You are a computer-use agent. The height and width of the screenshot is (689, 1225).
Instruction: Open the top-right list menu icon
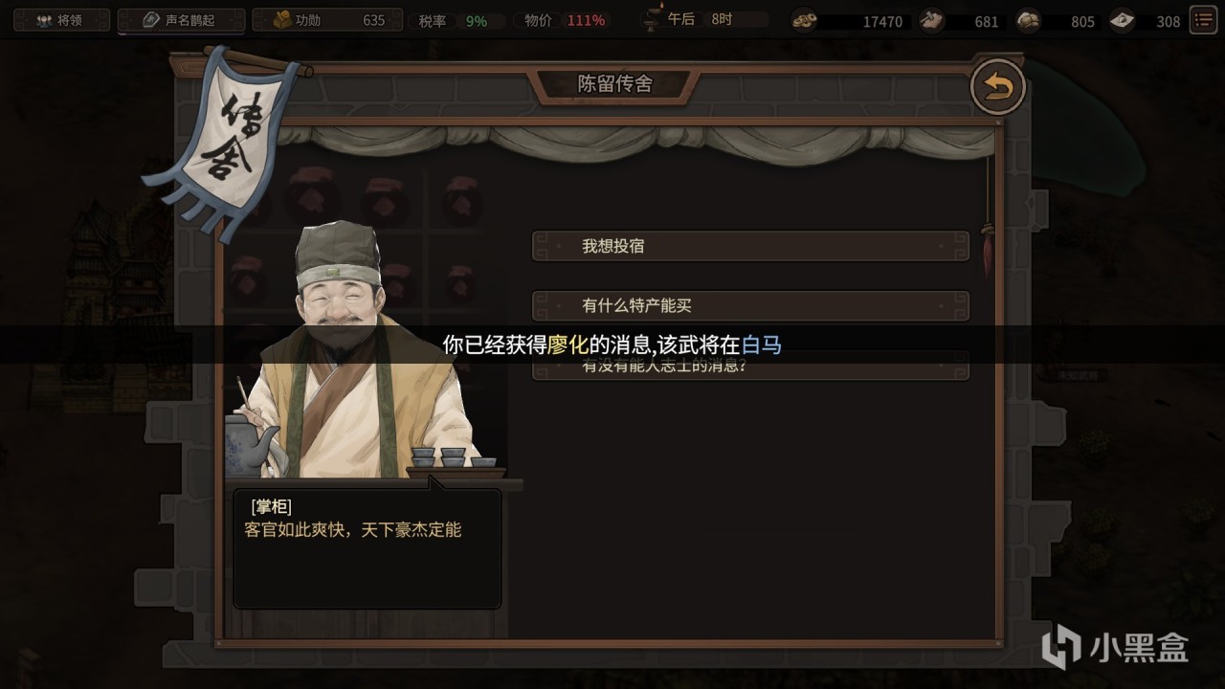pyautogui.click(x=1203, y=19)
